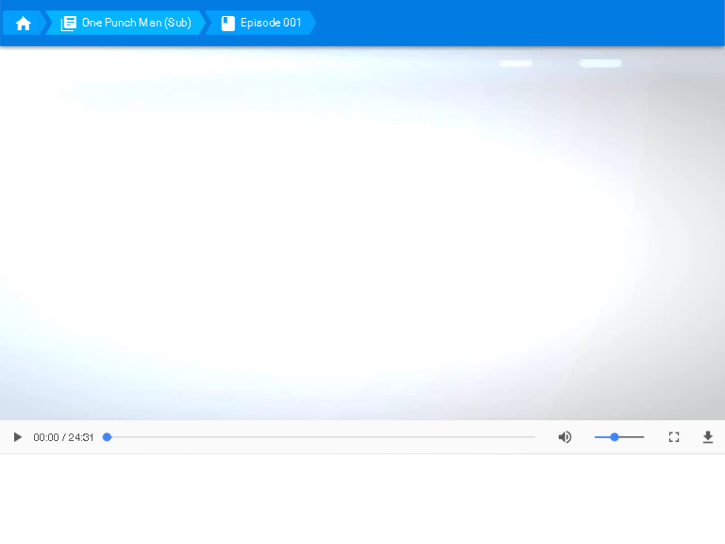The image size is (725, 544).
Task: Download the episode video
Action: [708, 437]
